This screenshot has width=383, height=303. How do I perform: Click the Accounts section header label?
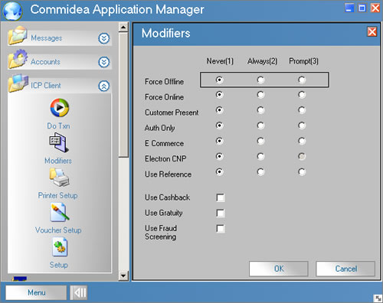[45, 62]
